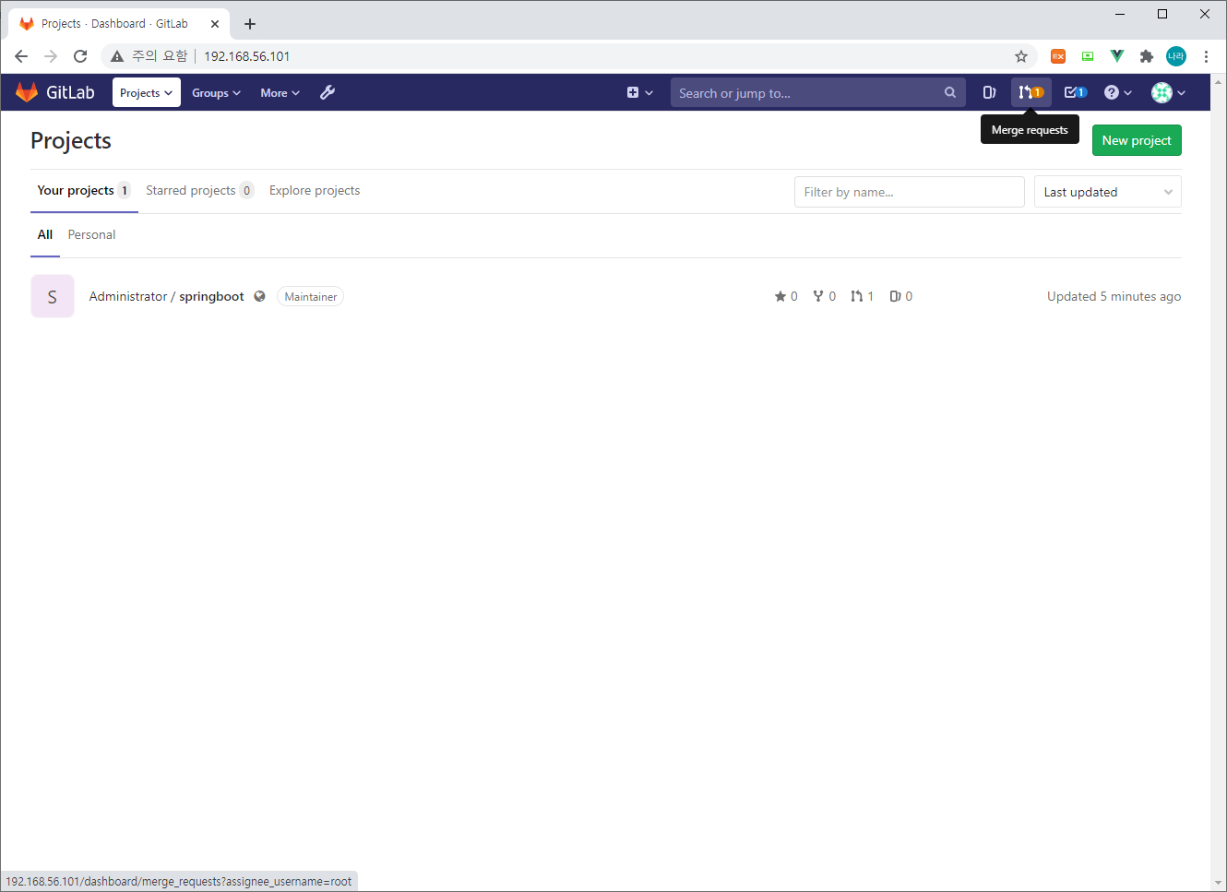Close the Projects Dashboard GitLab tab
1227x892 pixels.
215,24
